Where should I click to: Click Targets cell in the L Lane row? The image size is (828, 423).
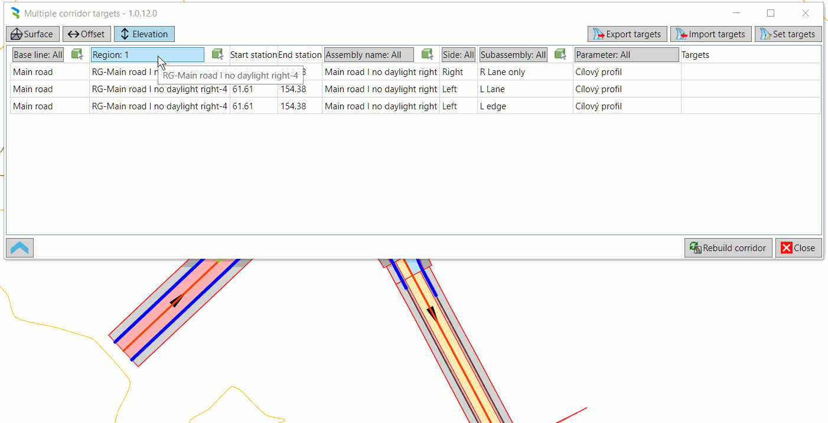[x=751, y=89]
